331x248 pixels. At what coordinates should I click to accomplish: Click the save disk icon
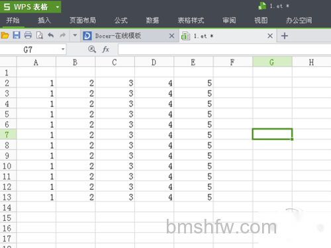[x=17, y=35]
